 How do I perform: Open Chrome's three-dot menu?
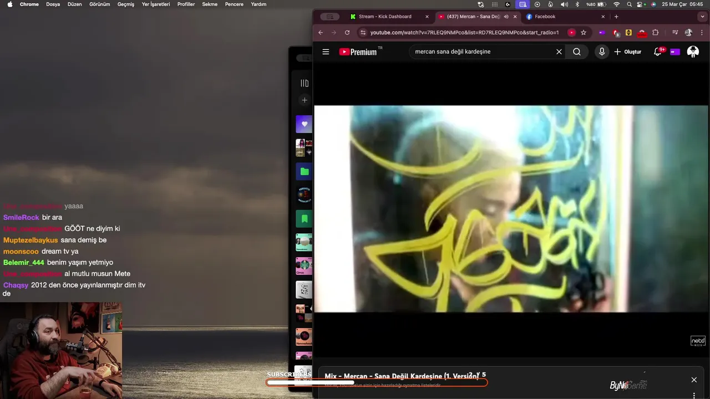(x=702, y=33)
